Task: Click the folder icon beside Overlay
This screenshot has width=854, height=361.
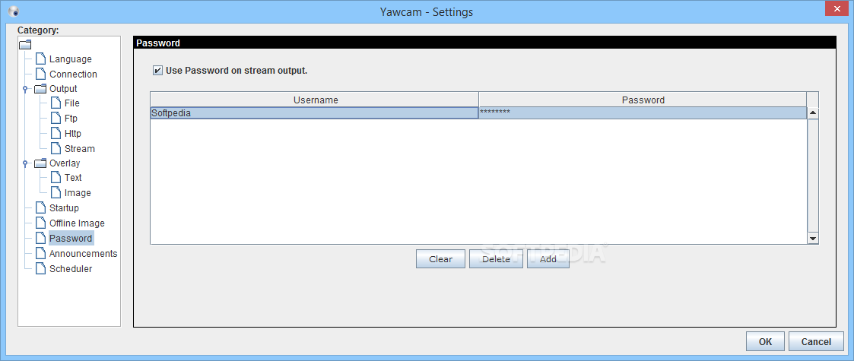Action: click(x=40, y=163)
